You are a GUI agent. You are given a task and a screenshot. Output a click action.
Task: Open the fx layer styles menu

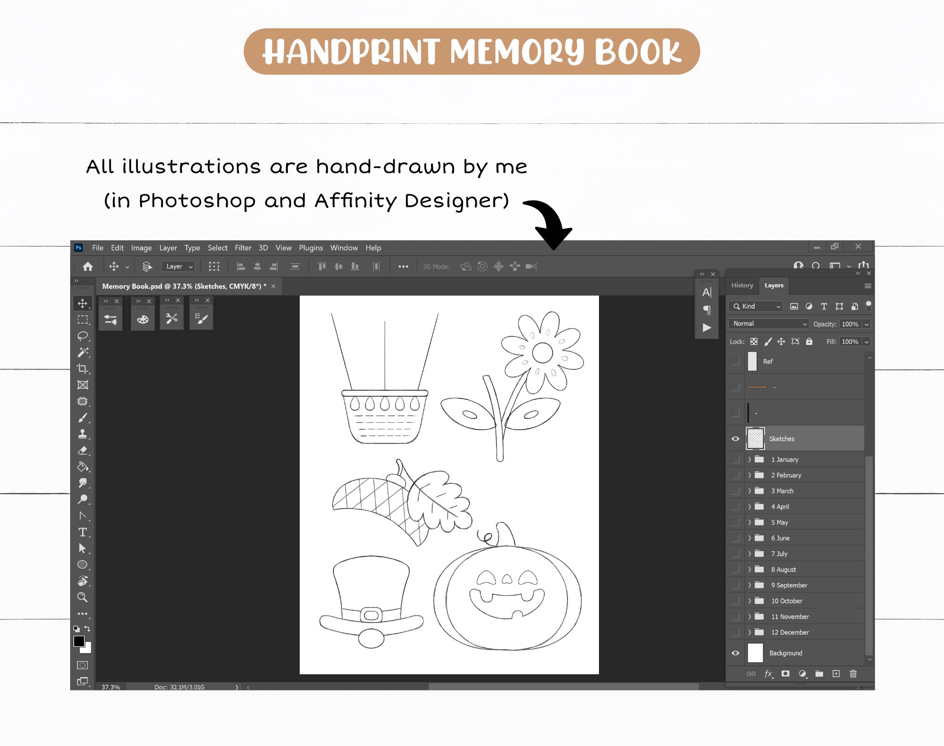[x=768, y=674]
